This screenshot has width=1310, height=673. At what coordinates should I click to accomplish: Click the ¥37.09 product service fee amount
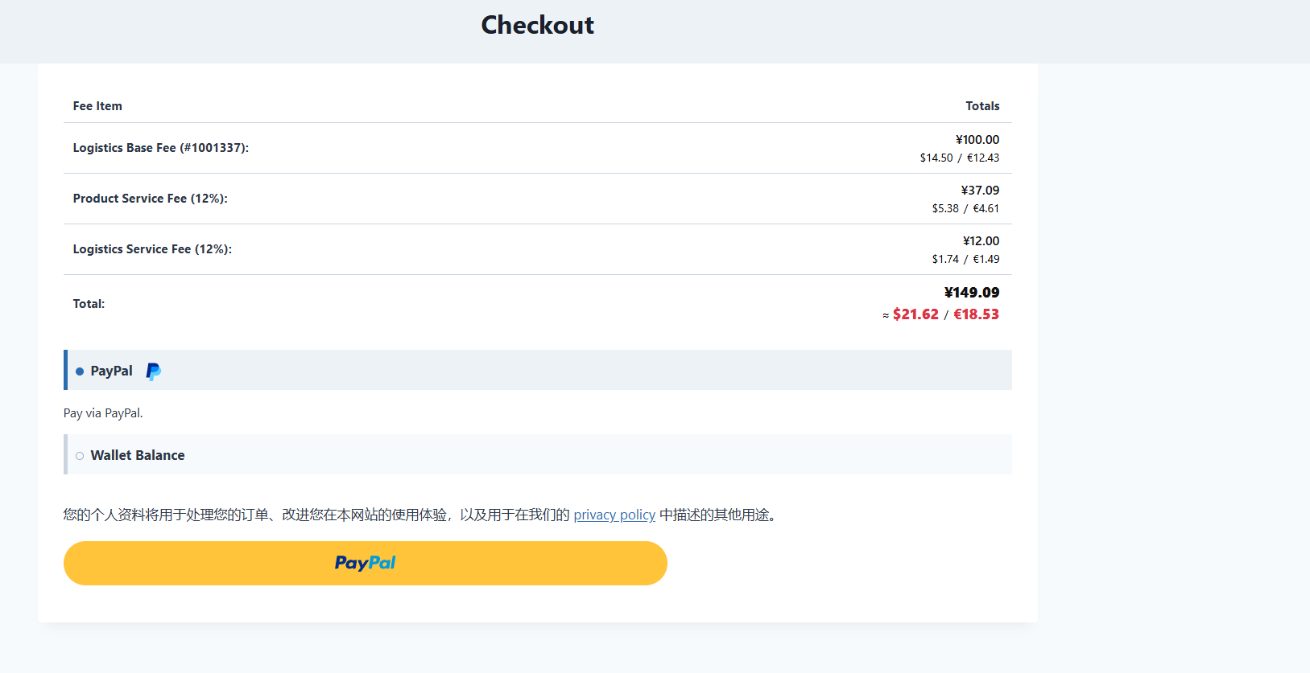[980, 191]
